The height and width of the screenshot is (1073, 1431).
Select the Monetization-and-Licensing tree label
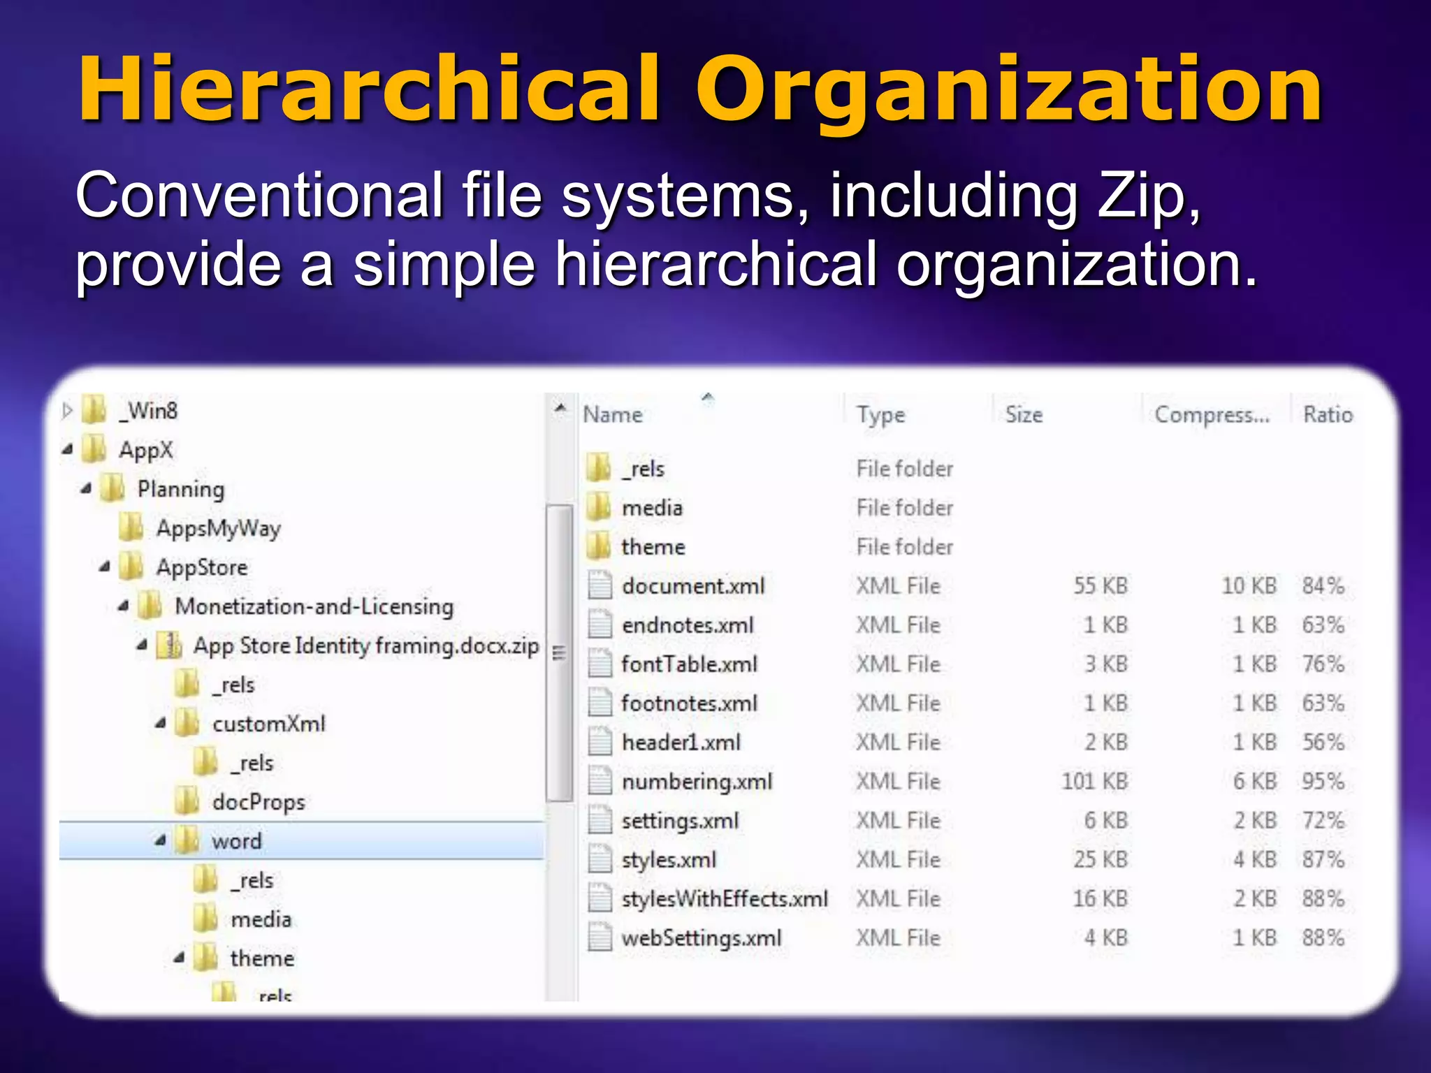tap(314, 606)
